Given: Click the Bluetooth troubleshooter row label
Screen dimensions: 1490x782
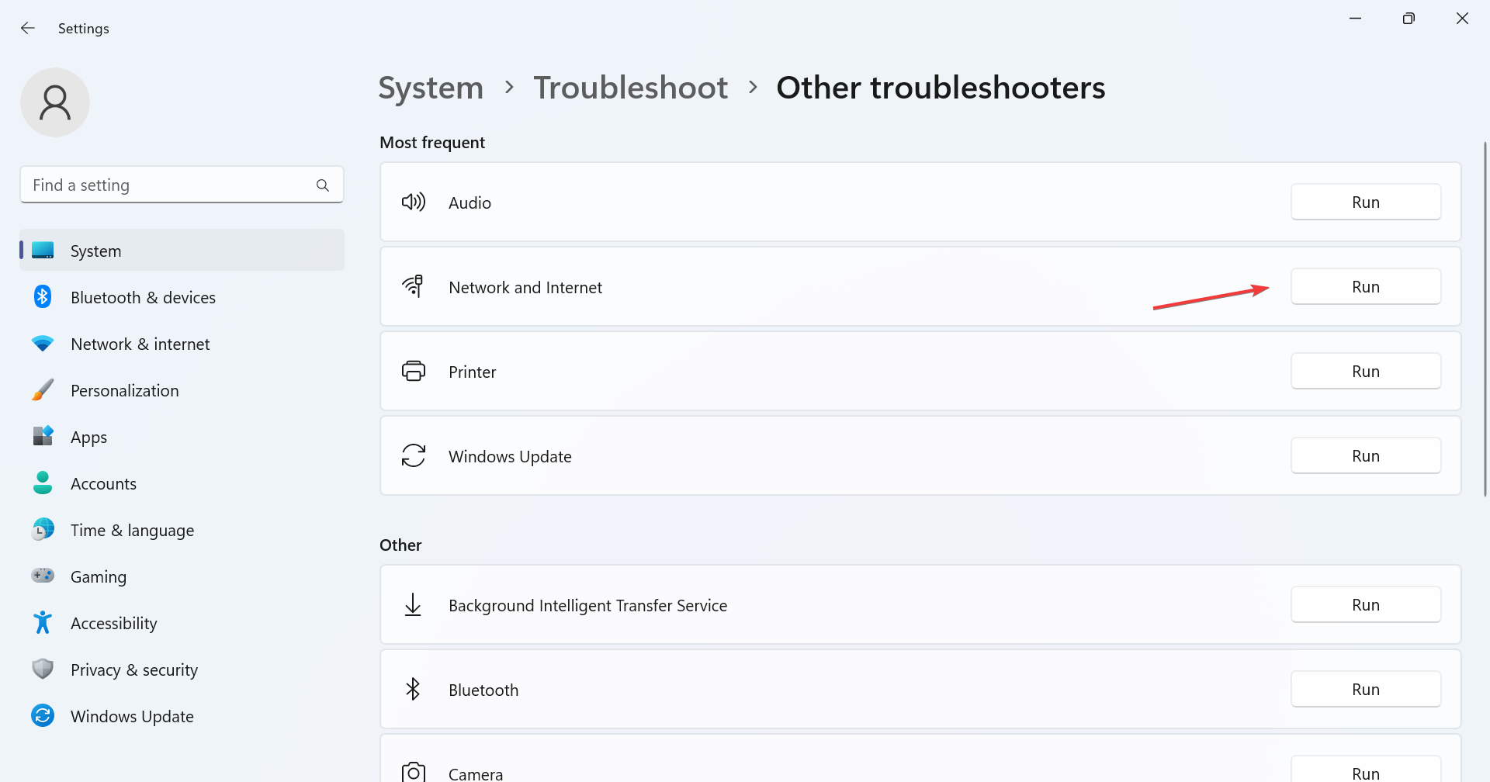Looking at the screenshot, I should click(483, 690).
